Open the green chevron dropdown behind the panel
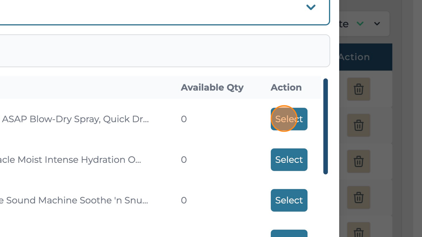This screenshot has height=237, width=422. click(360, 24)
